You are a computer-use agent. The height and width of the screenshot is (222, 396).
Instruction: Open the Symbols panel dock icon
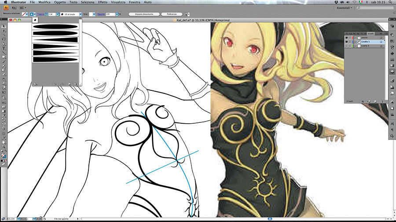[392, 54]
